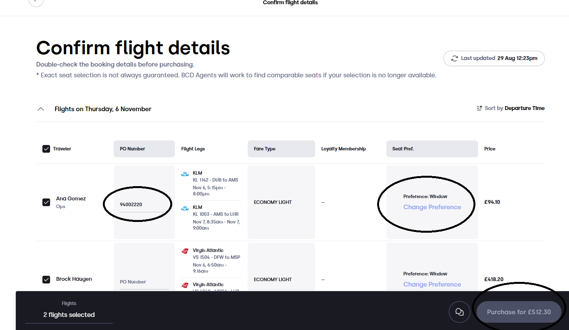Uncheck the Ana Gomez traveler checkbox
The height and width of the screenshot is (330, 569).
(x=46, y=202)
